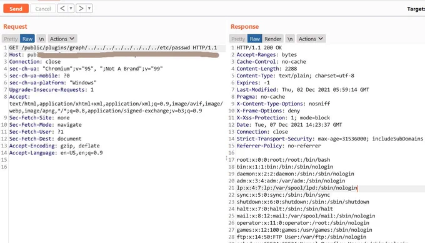The width and height of the screenshot is (425, 243).
Task: Go back with the history arrow
Action: 62,8
